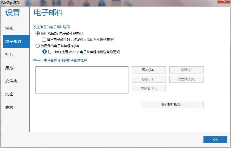This screenshot has width=231, height=148.
Task: Confirm settings with the OK button
Action: [215, 139]
